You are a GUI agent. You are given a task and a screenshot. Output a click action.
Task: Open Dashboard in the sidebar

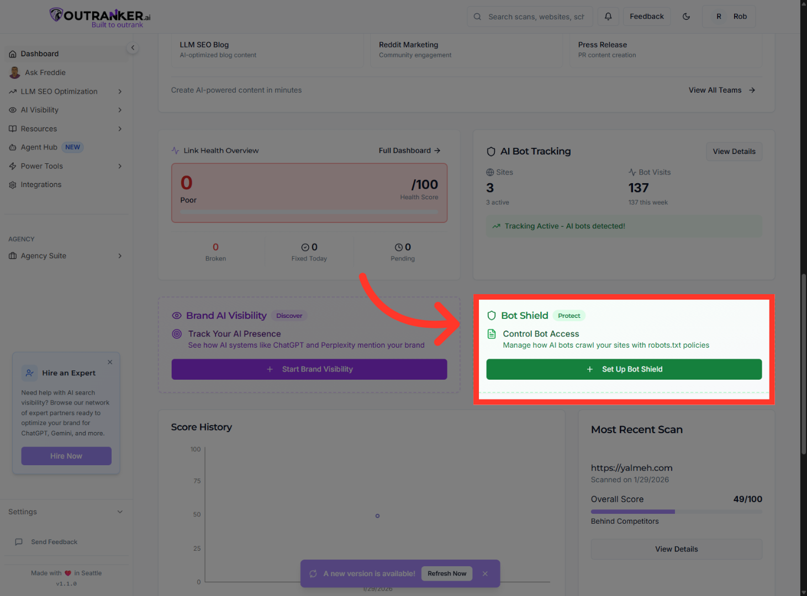[x=40, y=54]
